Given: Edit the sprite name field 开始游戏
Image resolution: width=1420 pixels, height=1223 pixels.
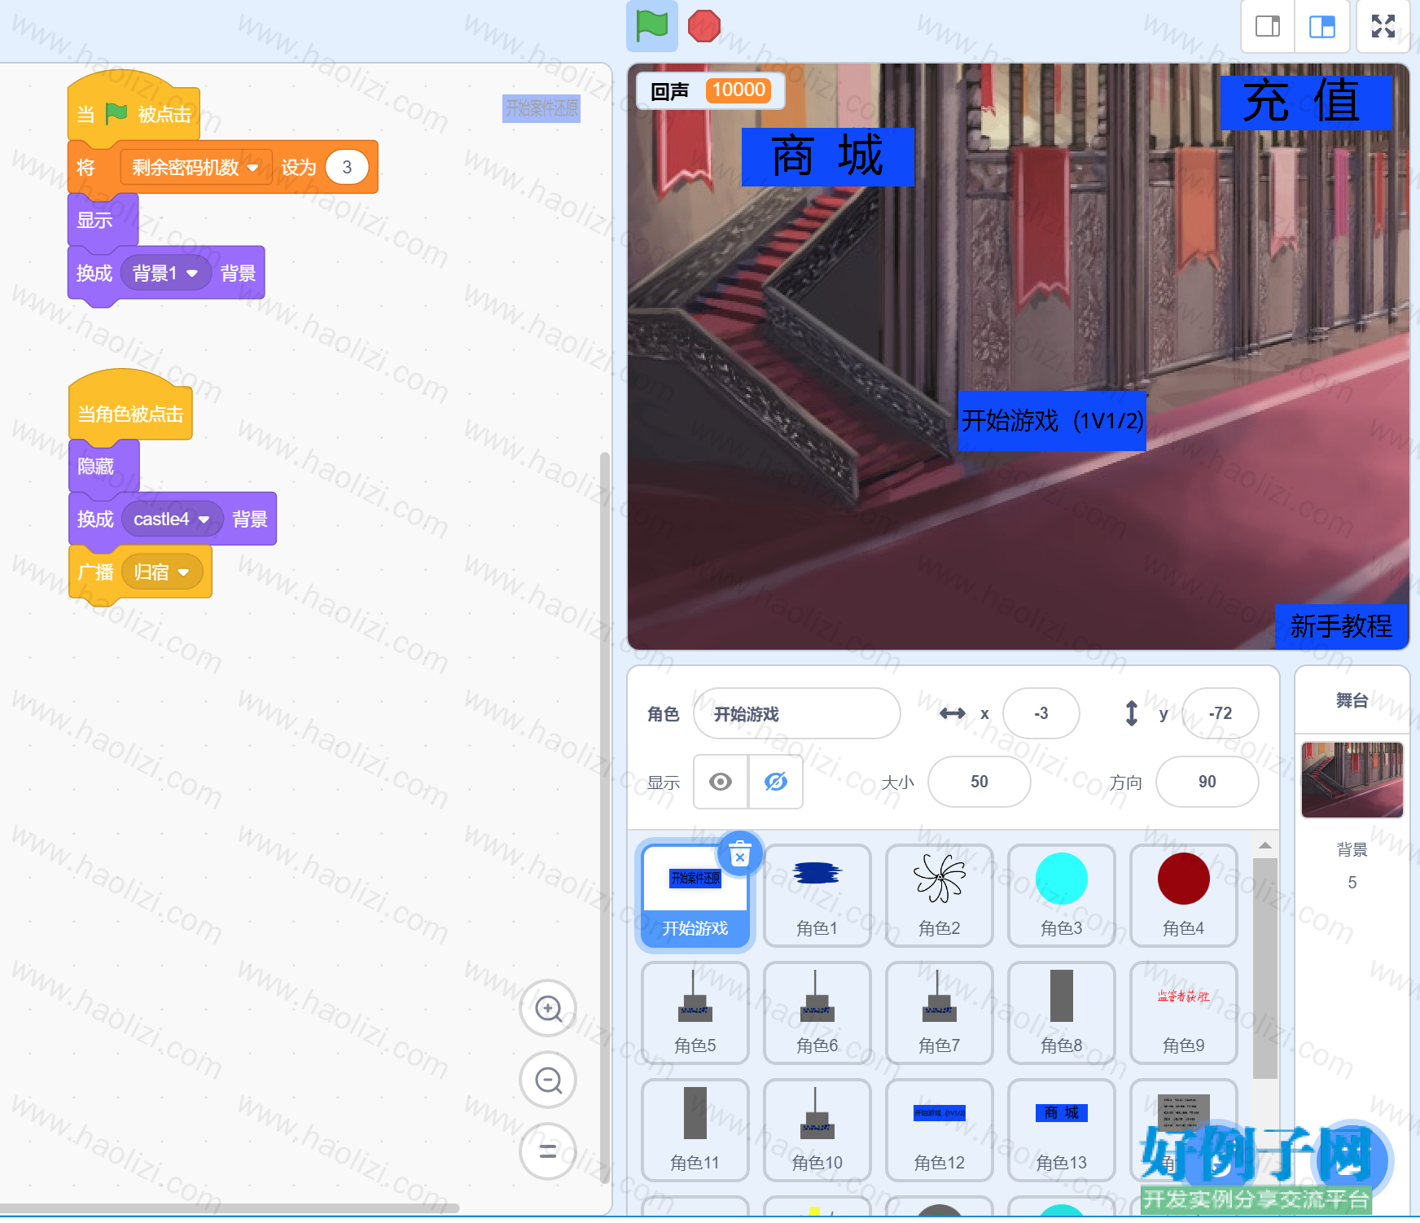Looking at the screenshot, I should [797, 714].
